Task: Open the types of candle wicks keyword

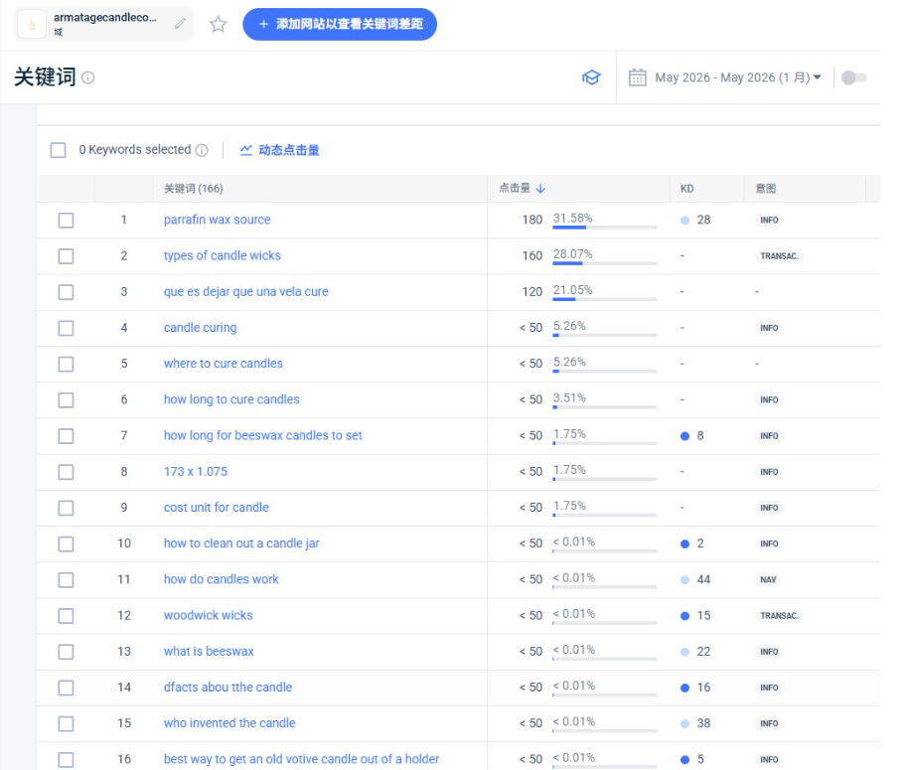Action: (x=223, y=256)
